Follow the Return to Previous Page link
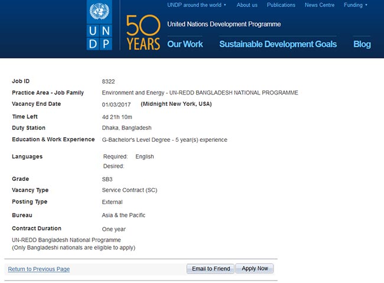 tap(38, 269)
